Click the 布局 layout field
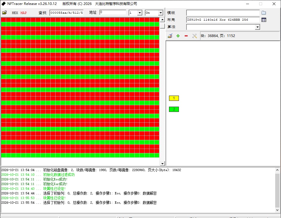 (223, 20)
